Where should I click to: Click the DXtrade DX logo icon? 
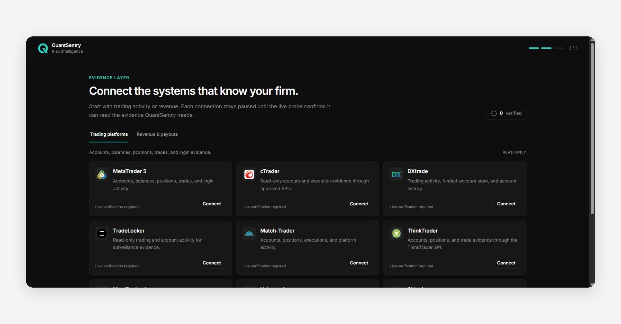tap(396, 175)
